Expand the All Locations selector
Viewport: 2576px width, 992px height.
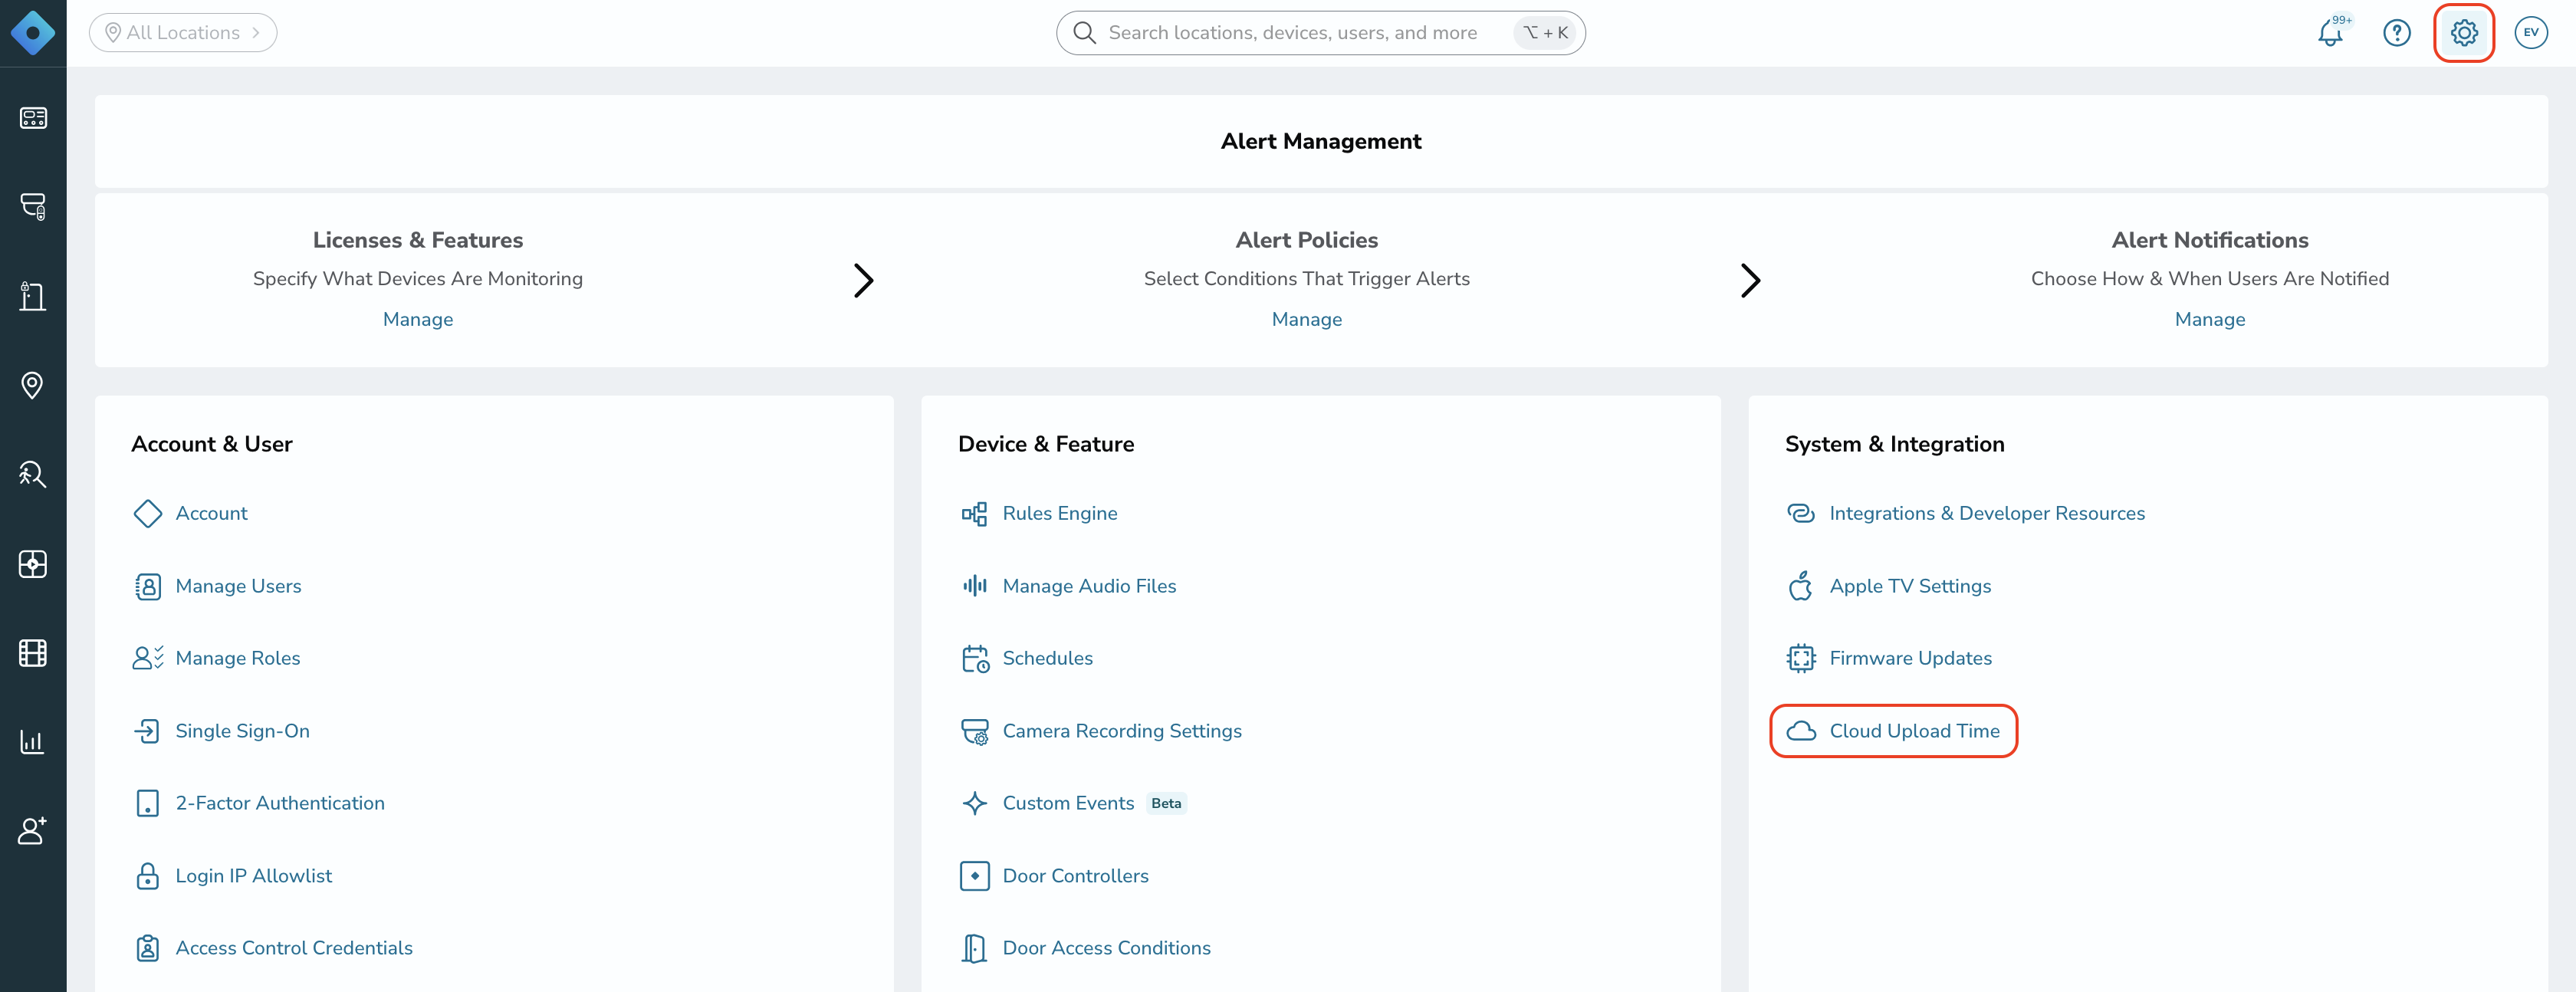(x=183, y=33)
